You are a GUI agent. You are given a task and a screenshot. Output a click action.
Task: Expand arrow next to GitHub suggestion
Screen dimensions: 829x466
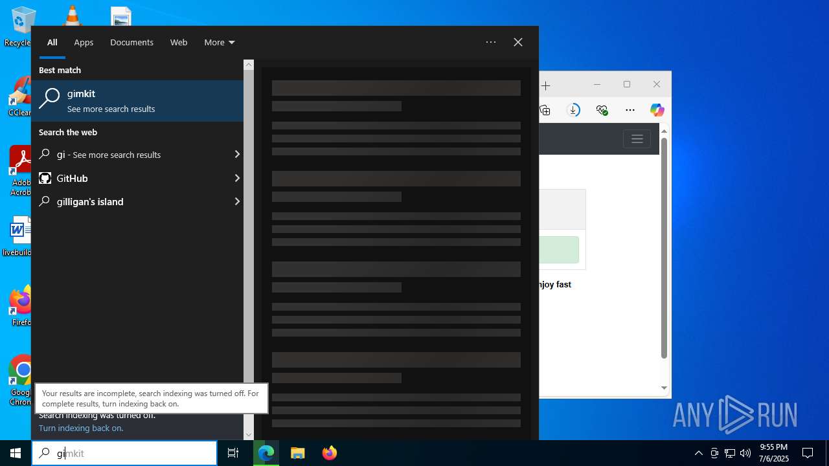click(237, 178)
